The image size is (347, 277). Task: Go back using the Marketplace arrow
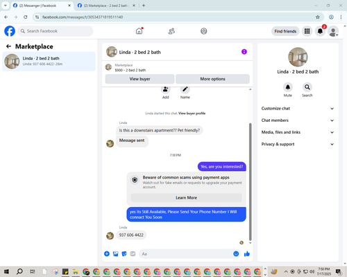(x=8, y=46)
